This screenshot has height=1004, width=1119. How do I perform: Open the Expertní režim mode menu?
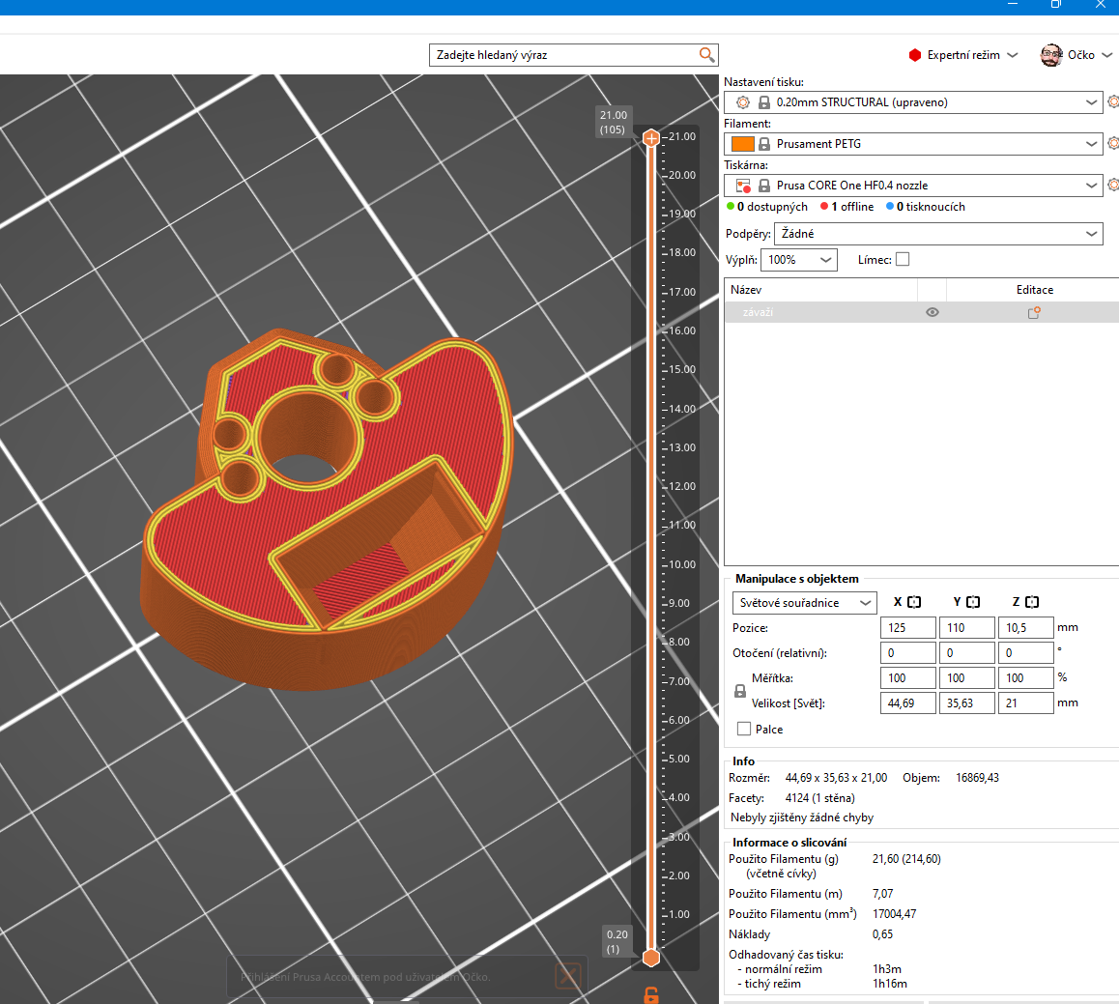click(x=963, y=55)
